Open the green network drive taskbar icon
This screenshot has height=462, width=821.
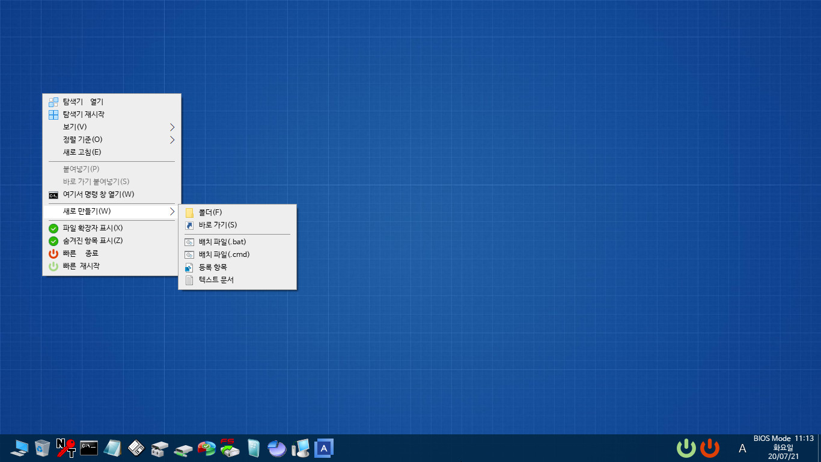tap(183, 449)
